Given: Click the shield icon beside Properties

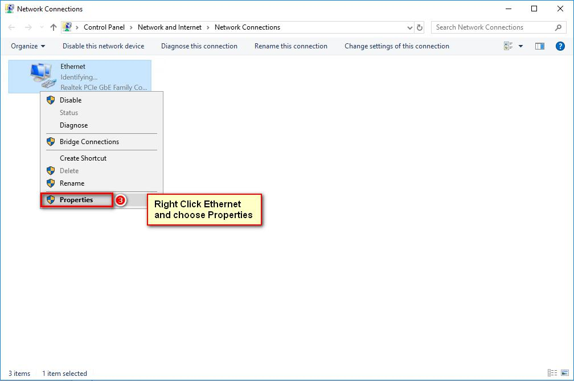Looking at the screenshot, I should click(x=51, y=200).
